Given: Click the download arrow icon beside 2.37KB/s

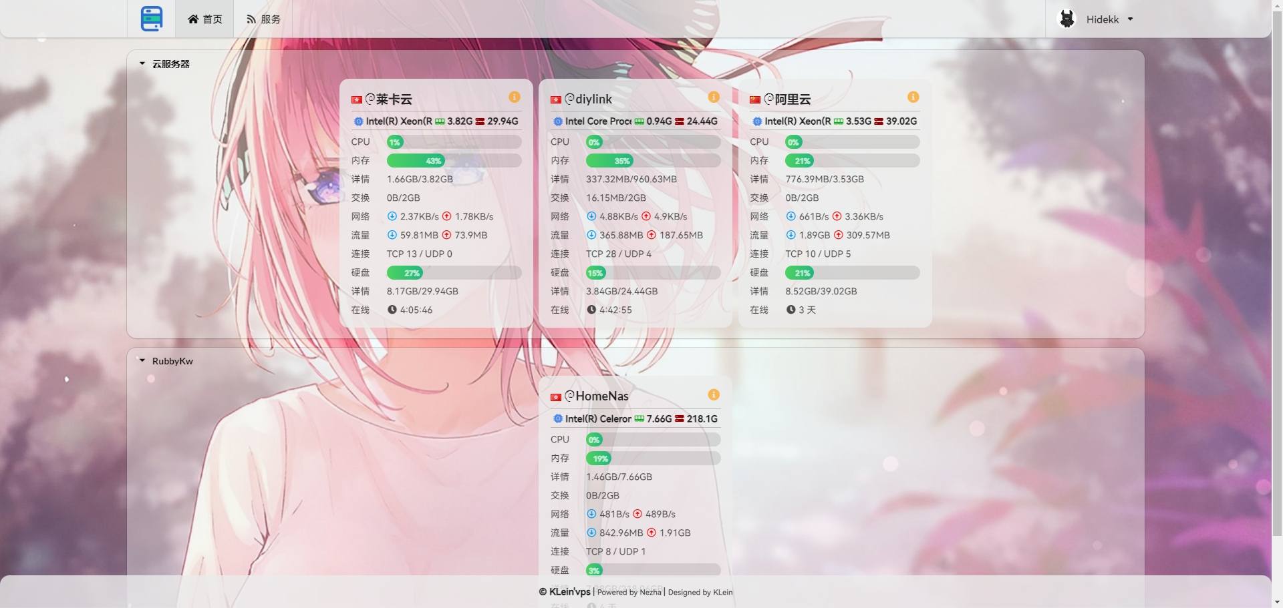Looking at the screenshot, I should click(x=392, y=216).
